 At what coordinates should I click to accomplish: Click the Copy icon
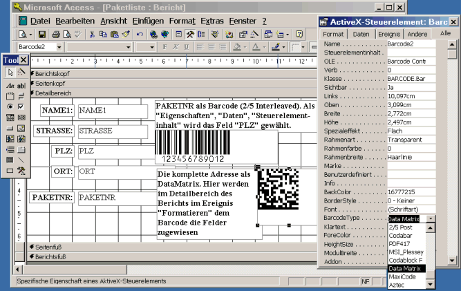103,35
